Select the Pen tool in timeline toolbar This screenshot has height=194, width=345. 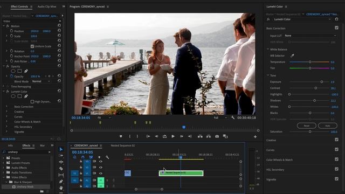click(61, 182)
